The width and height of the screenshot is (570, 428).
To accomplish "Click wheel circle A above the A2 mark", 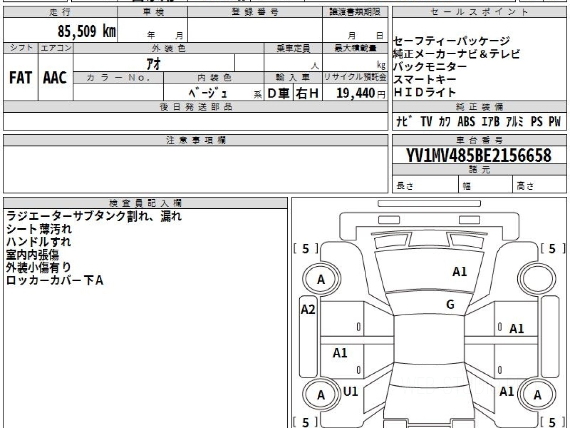I will (x=321, y=280).
